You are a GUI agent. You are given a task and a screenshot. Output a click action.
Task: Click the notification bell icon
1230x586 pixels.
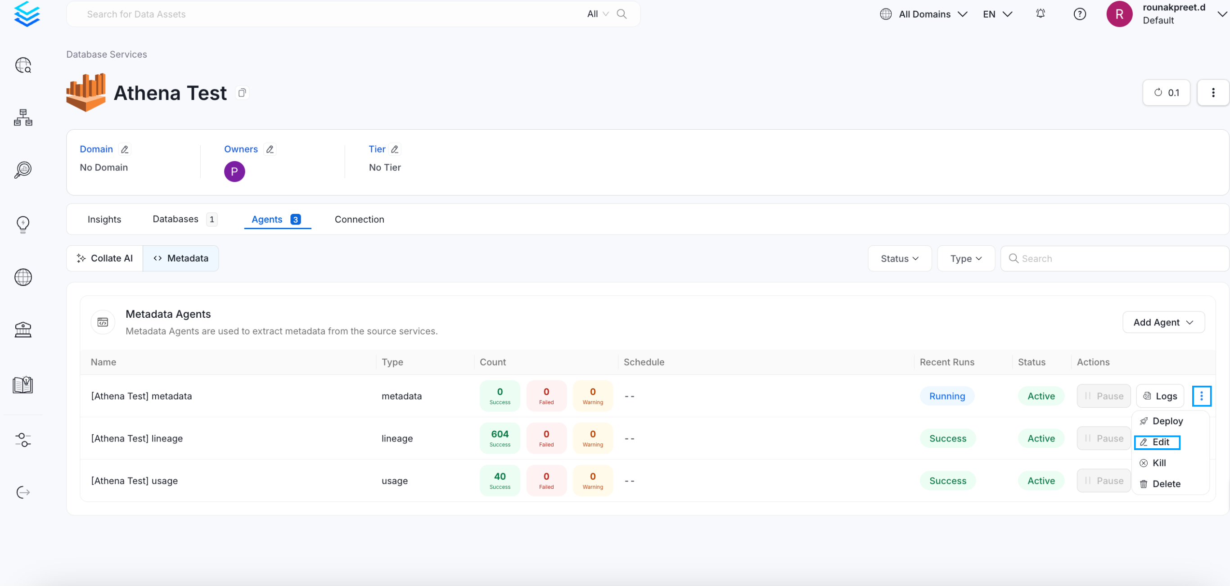1040,14
